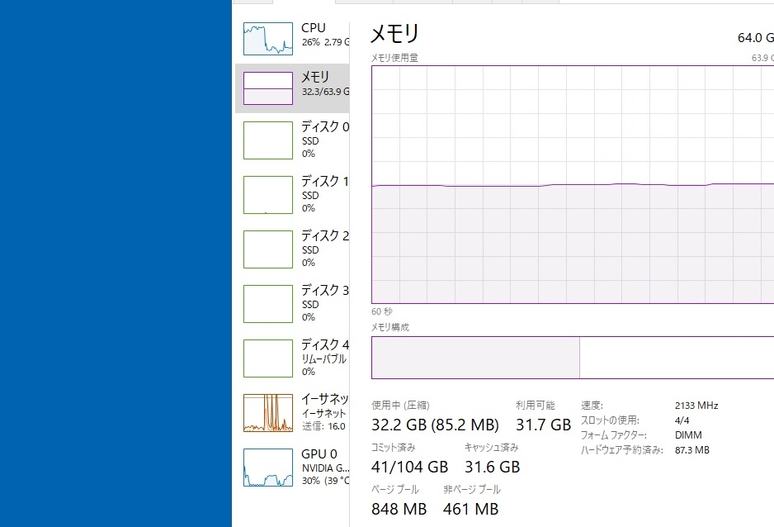The image size is (774, 527).
Task: Click the コミット済み label
Action: [394, 448]
